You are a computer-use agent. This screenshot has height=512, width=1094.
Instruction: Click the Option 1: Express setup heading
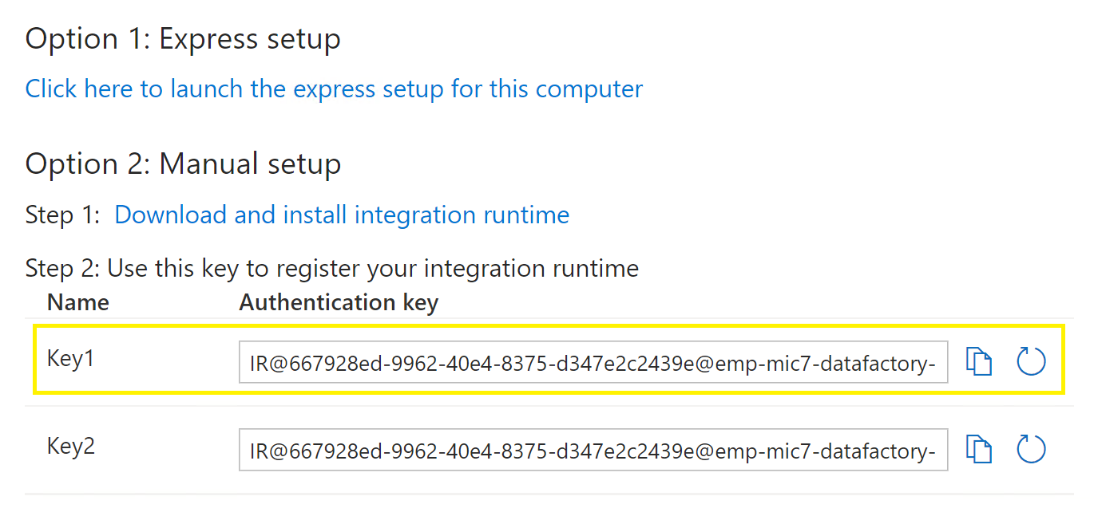click(x=183, y=38)
